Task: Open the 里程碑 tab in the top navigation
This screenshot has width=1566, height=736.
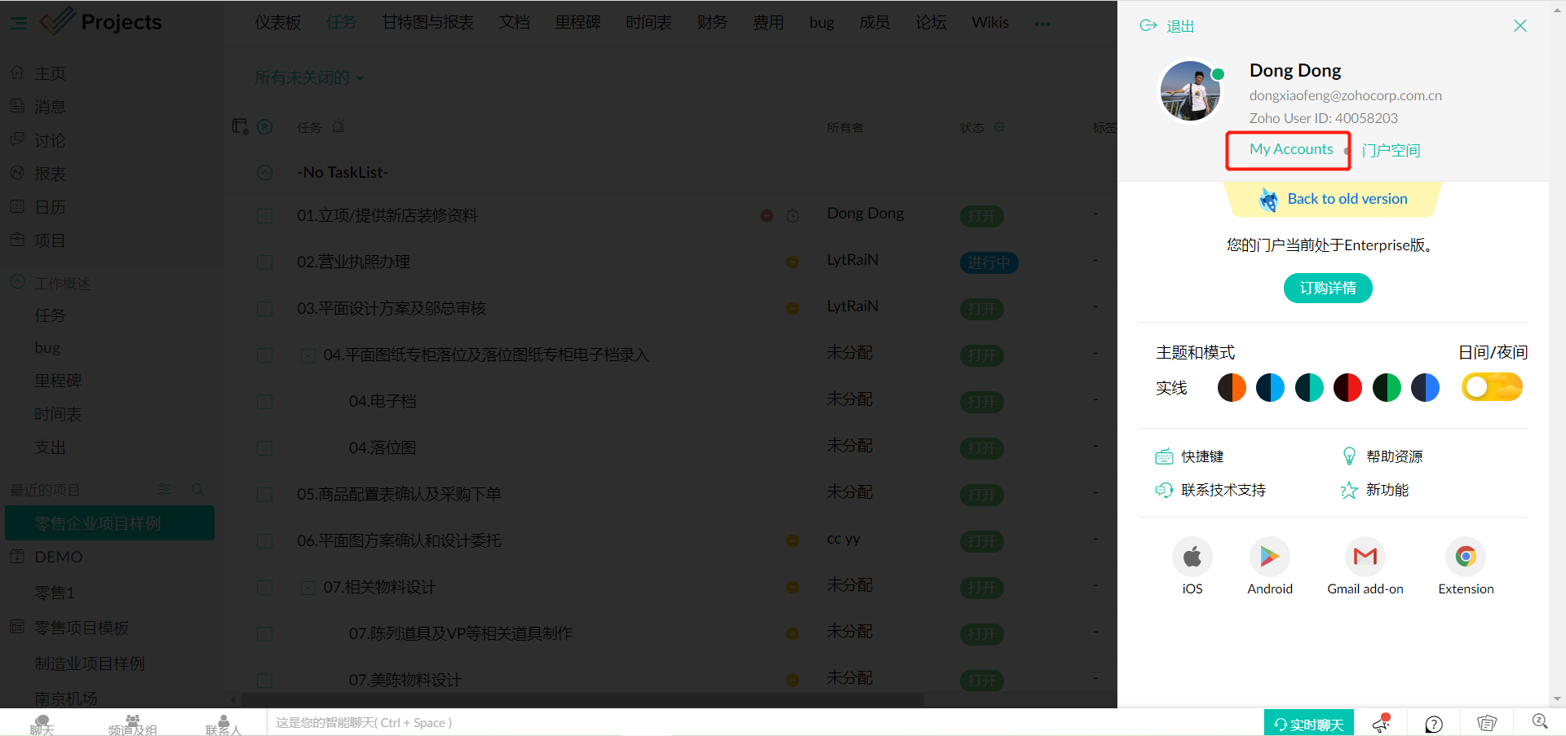Action: pos(577,23)
